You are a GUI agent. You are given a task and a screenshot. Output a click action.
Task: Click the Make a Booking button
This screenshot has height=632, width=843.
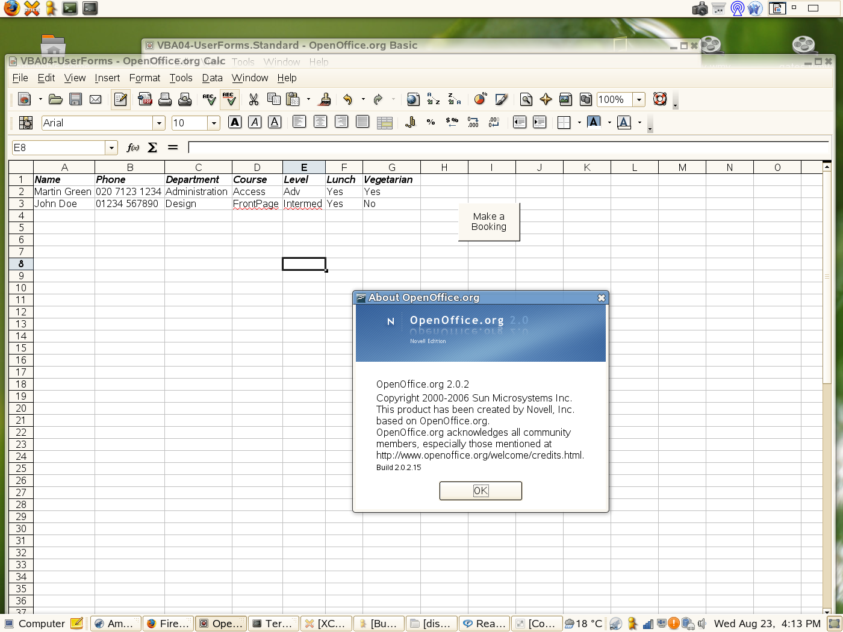[489, 222]
